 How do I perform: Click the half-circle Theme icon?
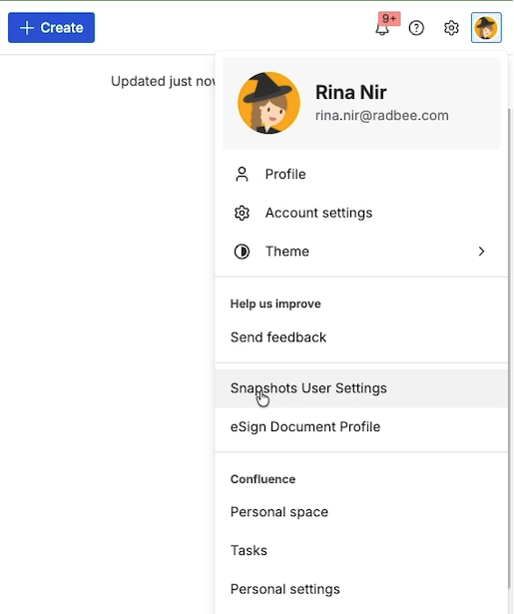click(242, 252)
